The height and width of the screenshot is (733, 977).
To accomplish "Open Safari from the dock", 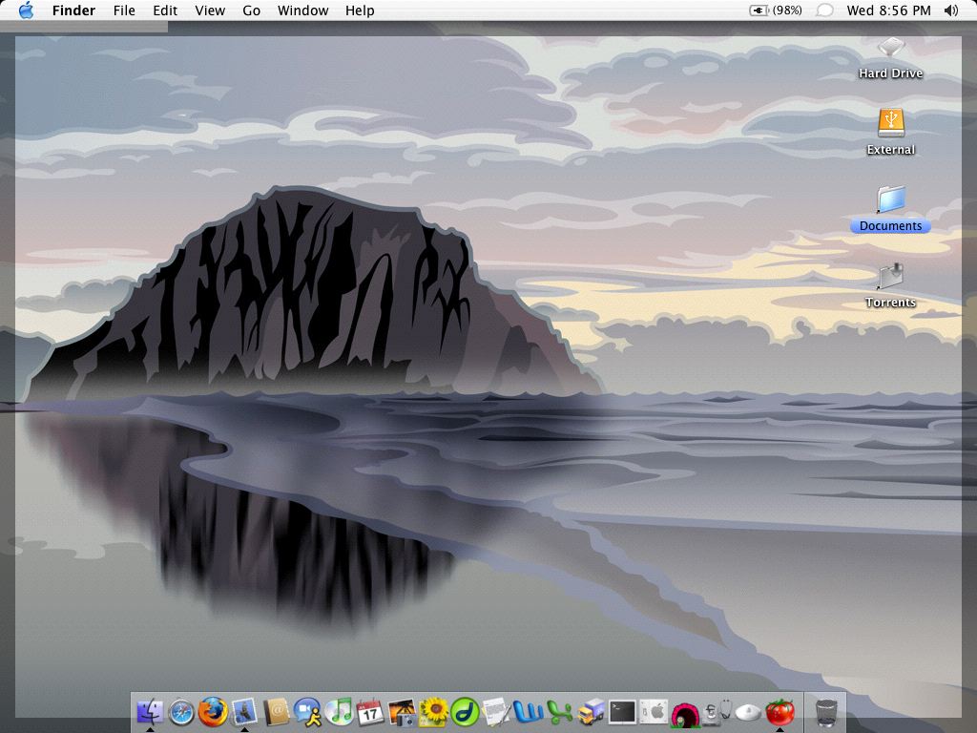I will tap(181, 712).
